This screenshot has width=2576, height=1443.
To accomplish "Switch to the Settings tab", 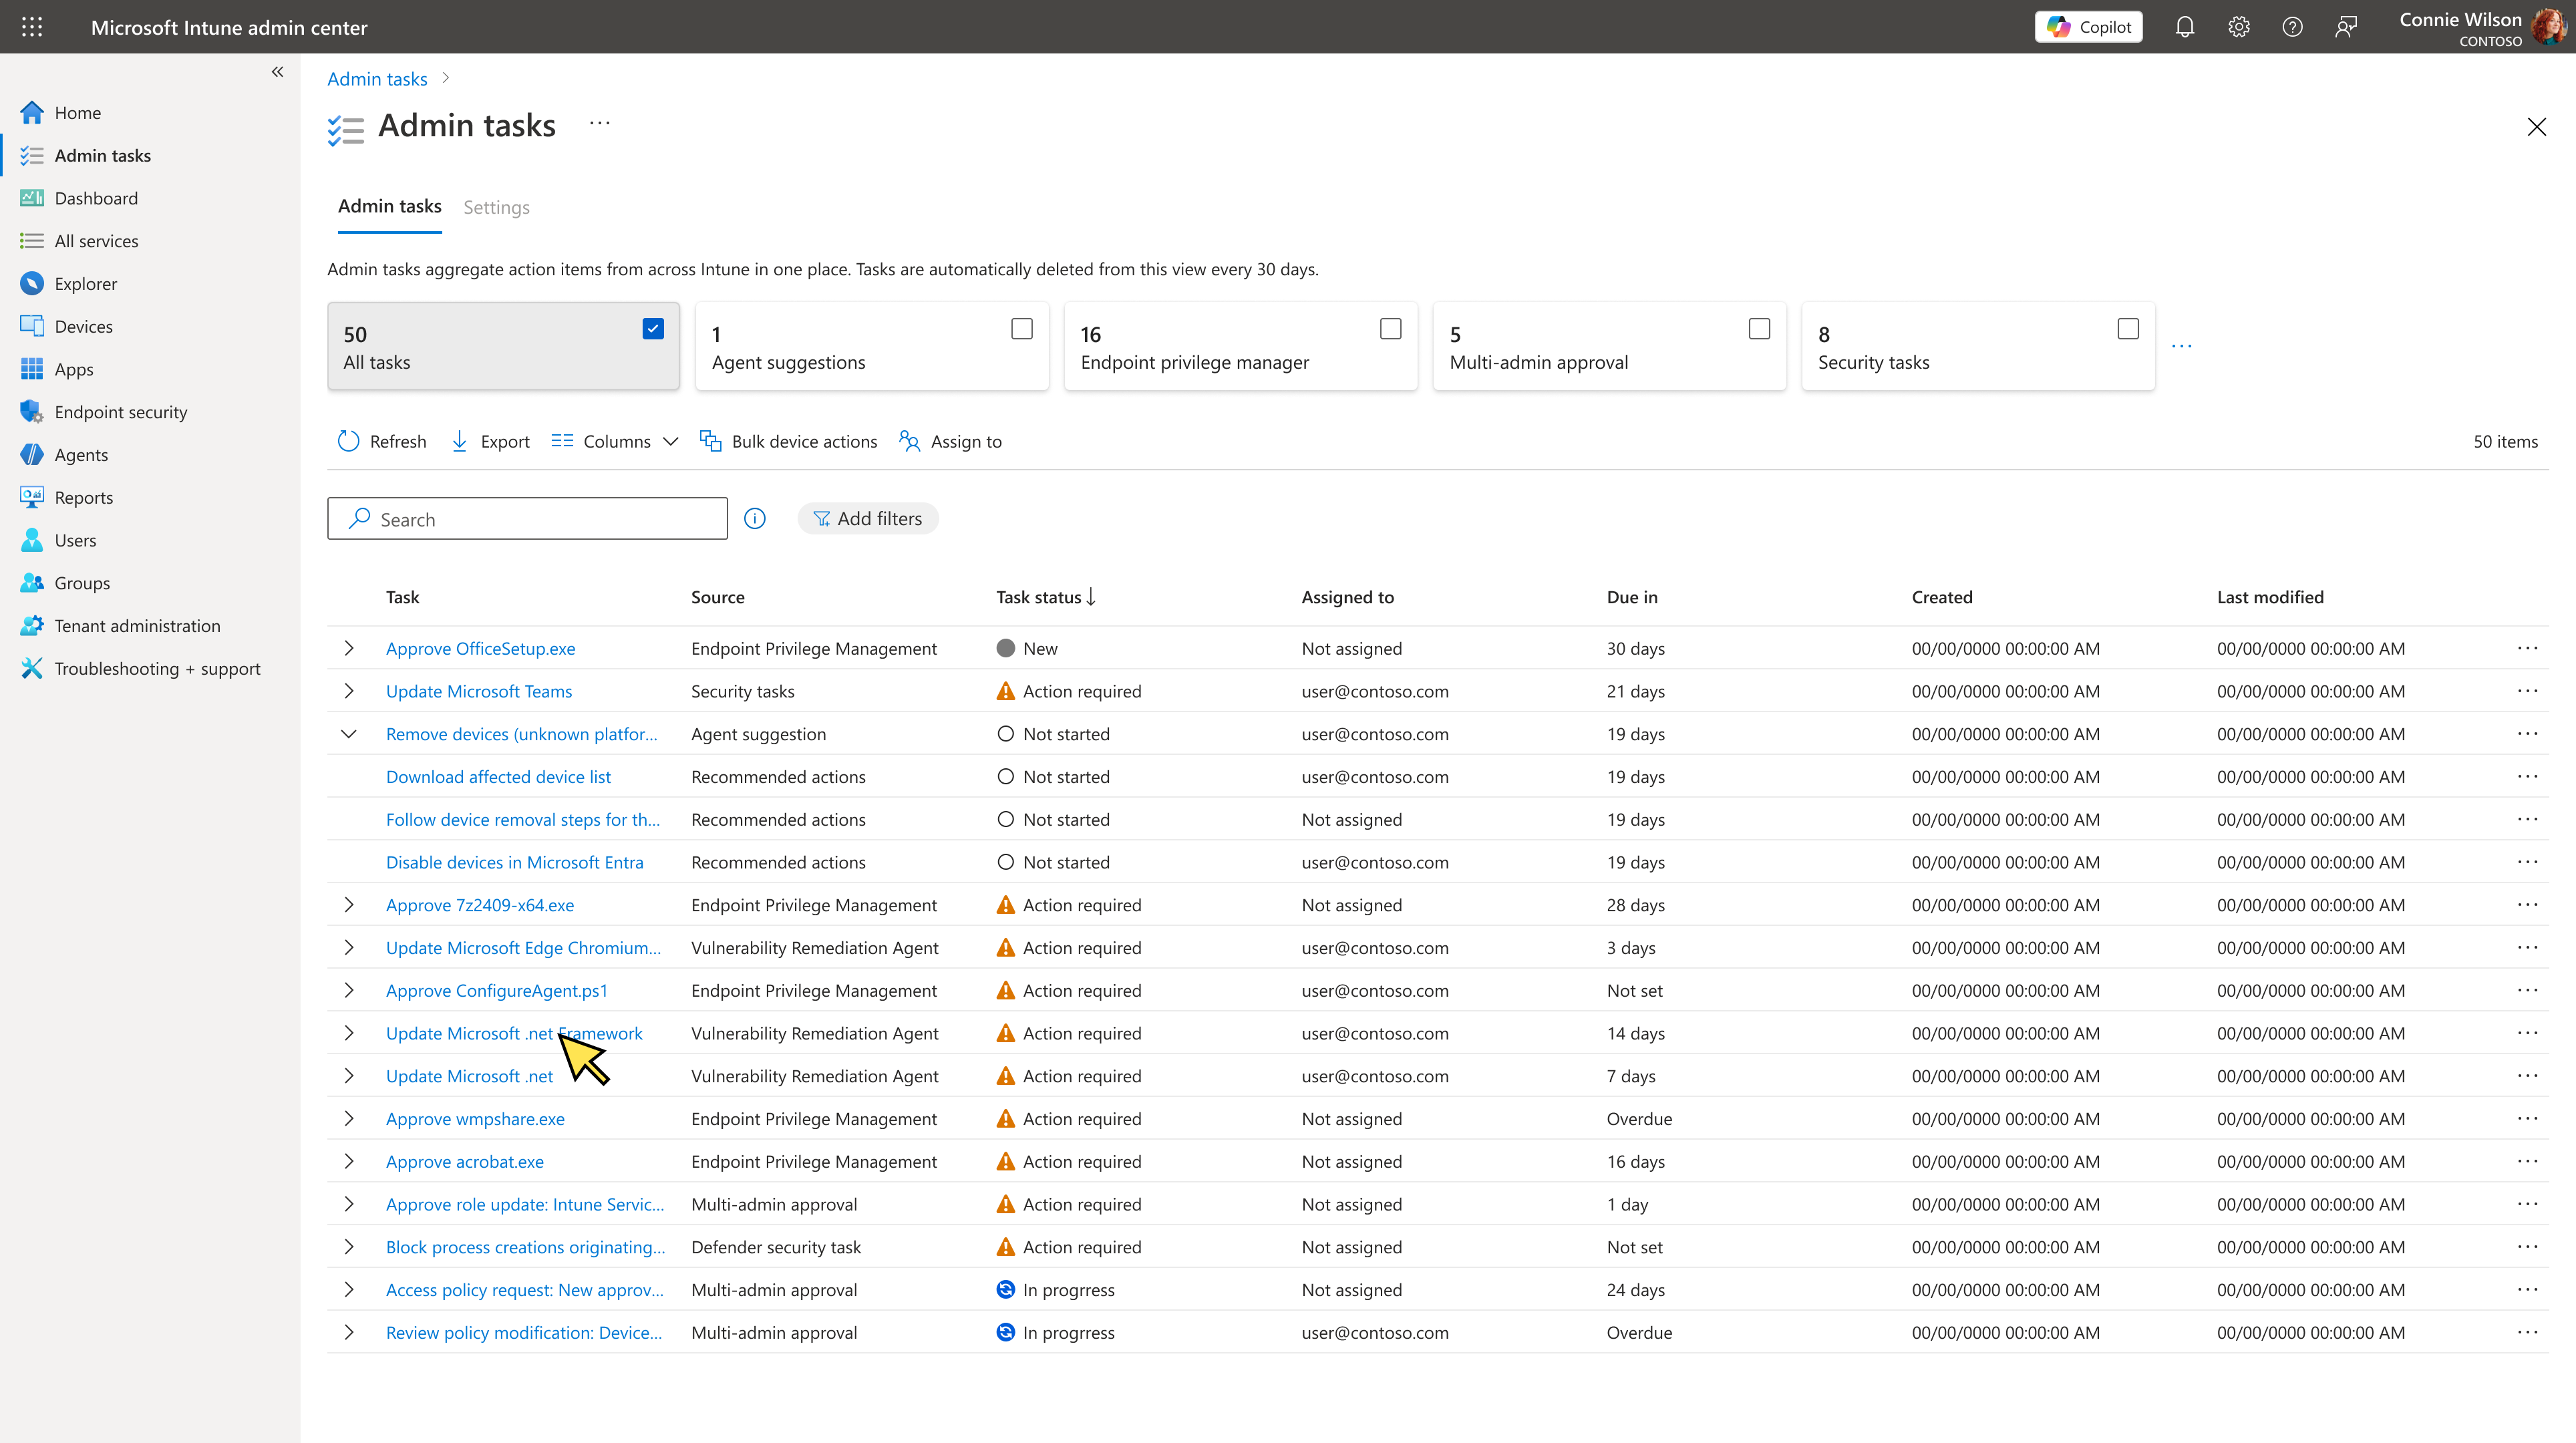I will (496, 207).
